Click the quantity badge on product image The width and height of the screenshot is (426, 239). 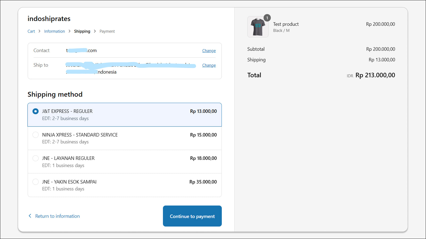[267, 18]
